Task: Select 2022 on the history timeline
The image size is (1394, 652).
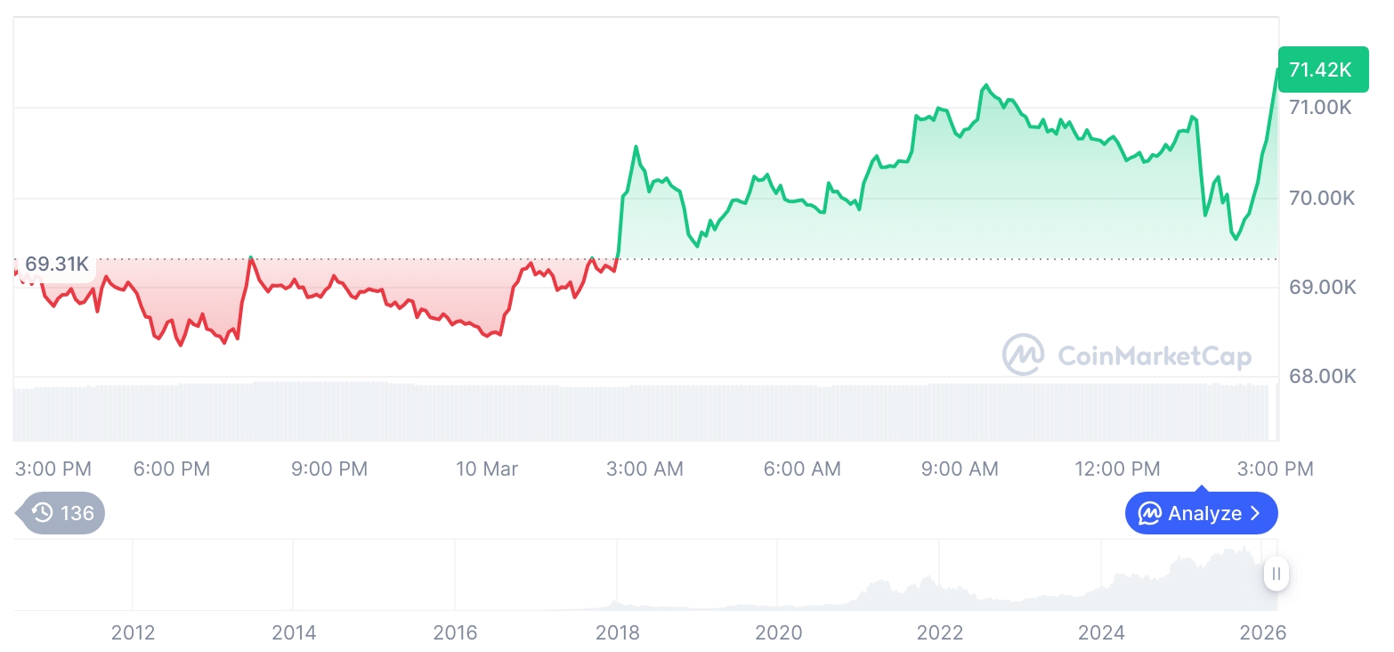Action: click(940, 633)
